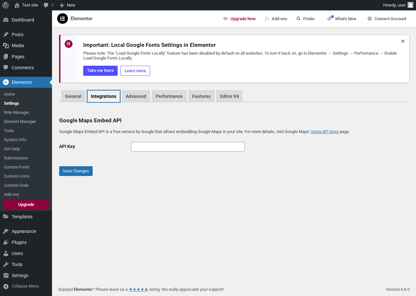The image size is (416, 296).
Task: Click the Posts pushpin icon
Action: pos(6,34)
